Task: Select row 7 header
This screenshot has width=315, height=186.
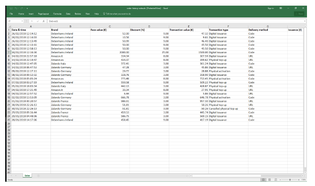Action: pos(9,52)
